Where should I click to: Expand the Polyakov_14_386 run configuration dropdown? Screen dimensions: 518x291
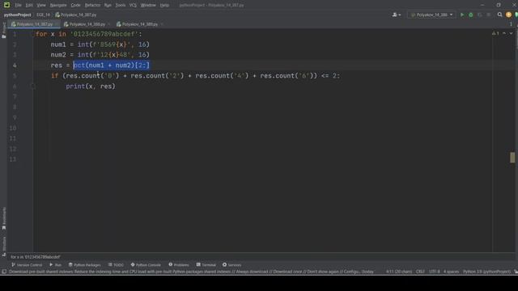pos(431,15)
